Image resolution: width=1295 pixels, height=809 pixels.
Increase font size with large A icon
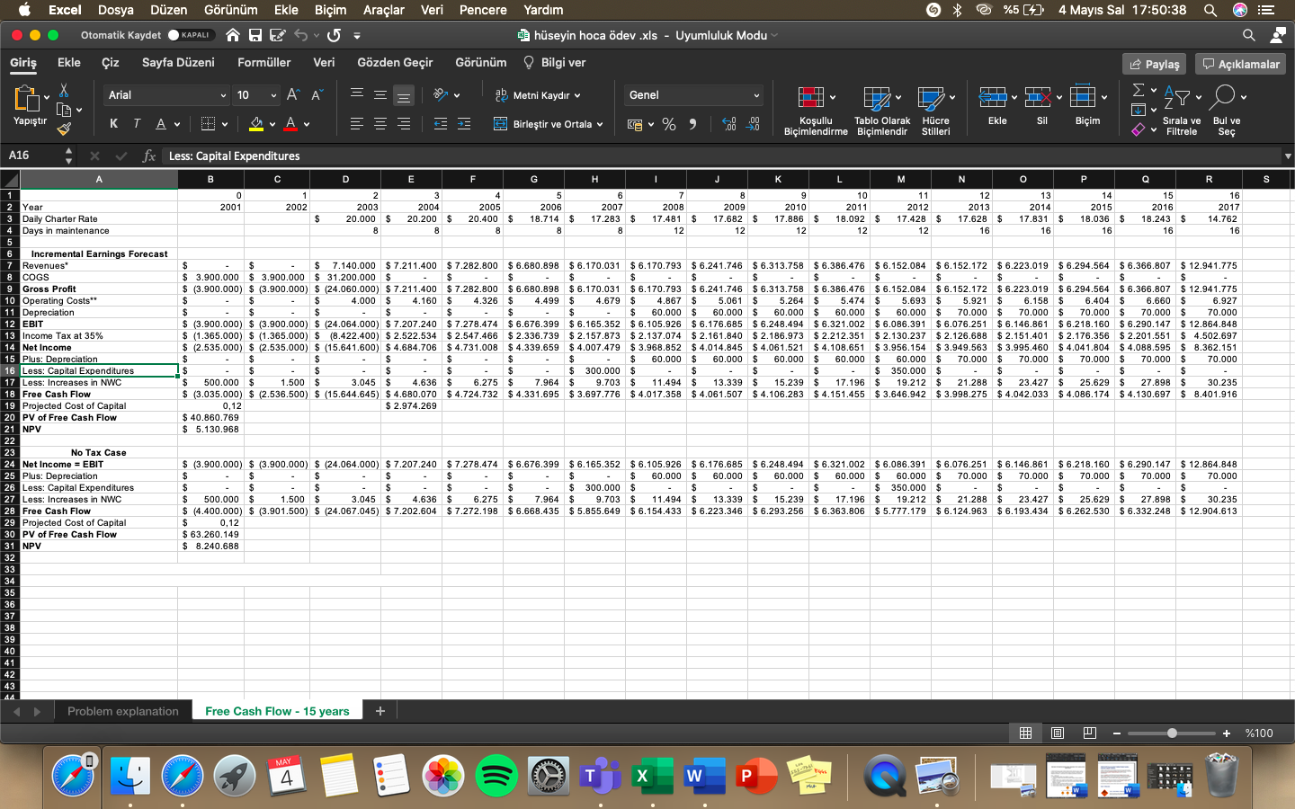point(293,95)
